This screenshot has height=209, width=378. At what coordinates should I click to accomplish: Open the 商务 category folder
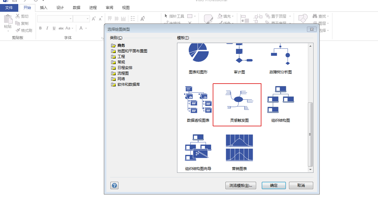coord(118,46)
